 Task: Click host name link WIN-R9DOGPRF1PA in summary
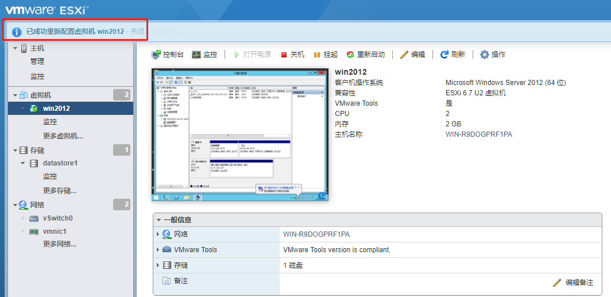(478, 134)
